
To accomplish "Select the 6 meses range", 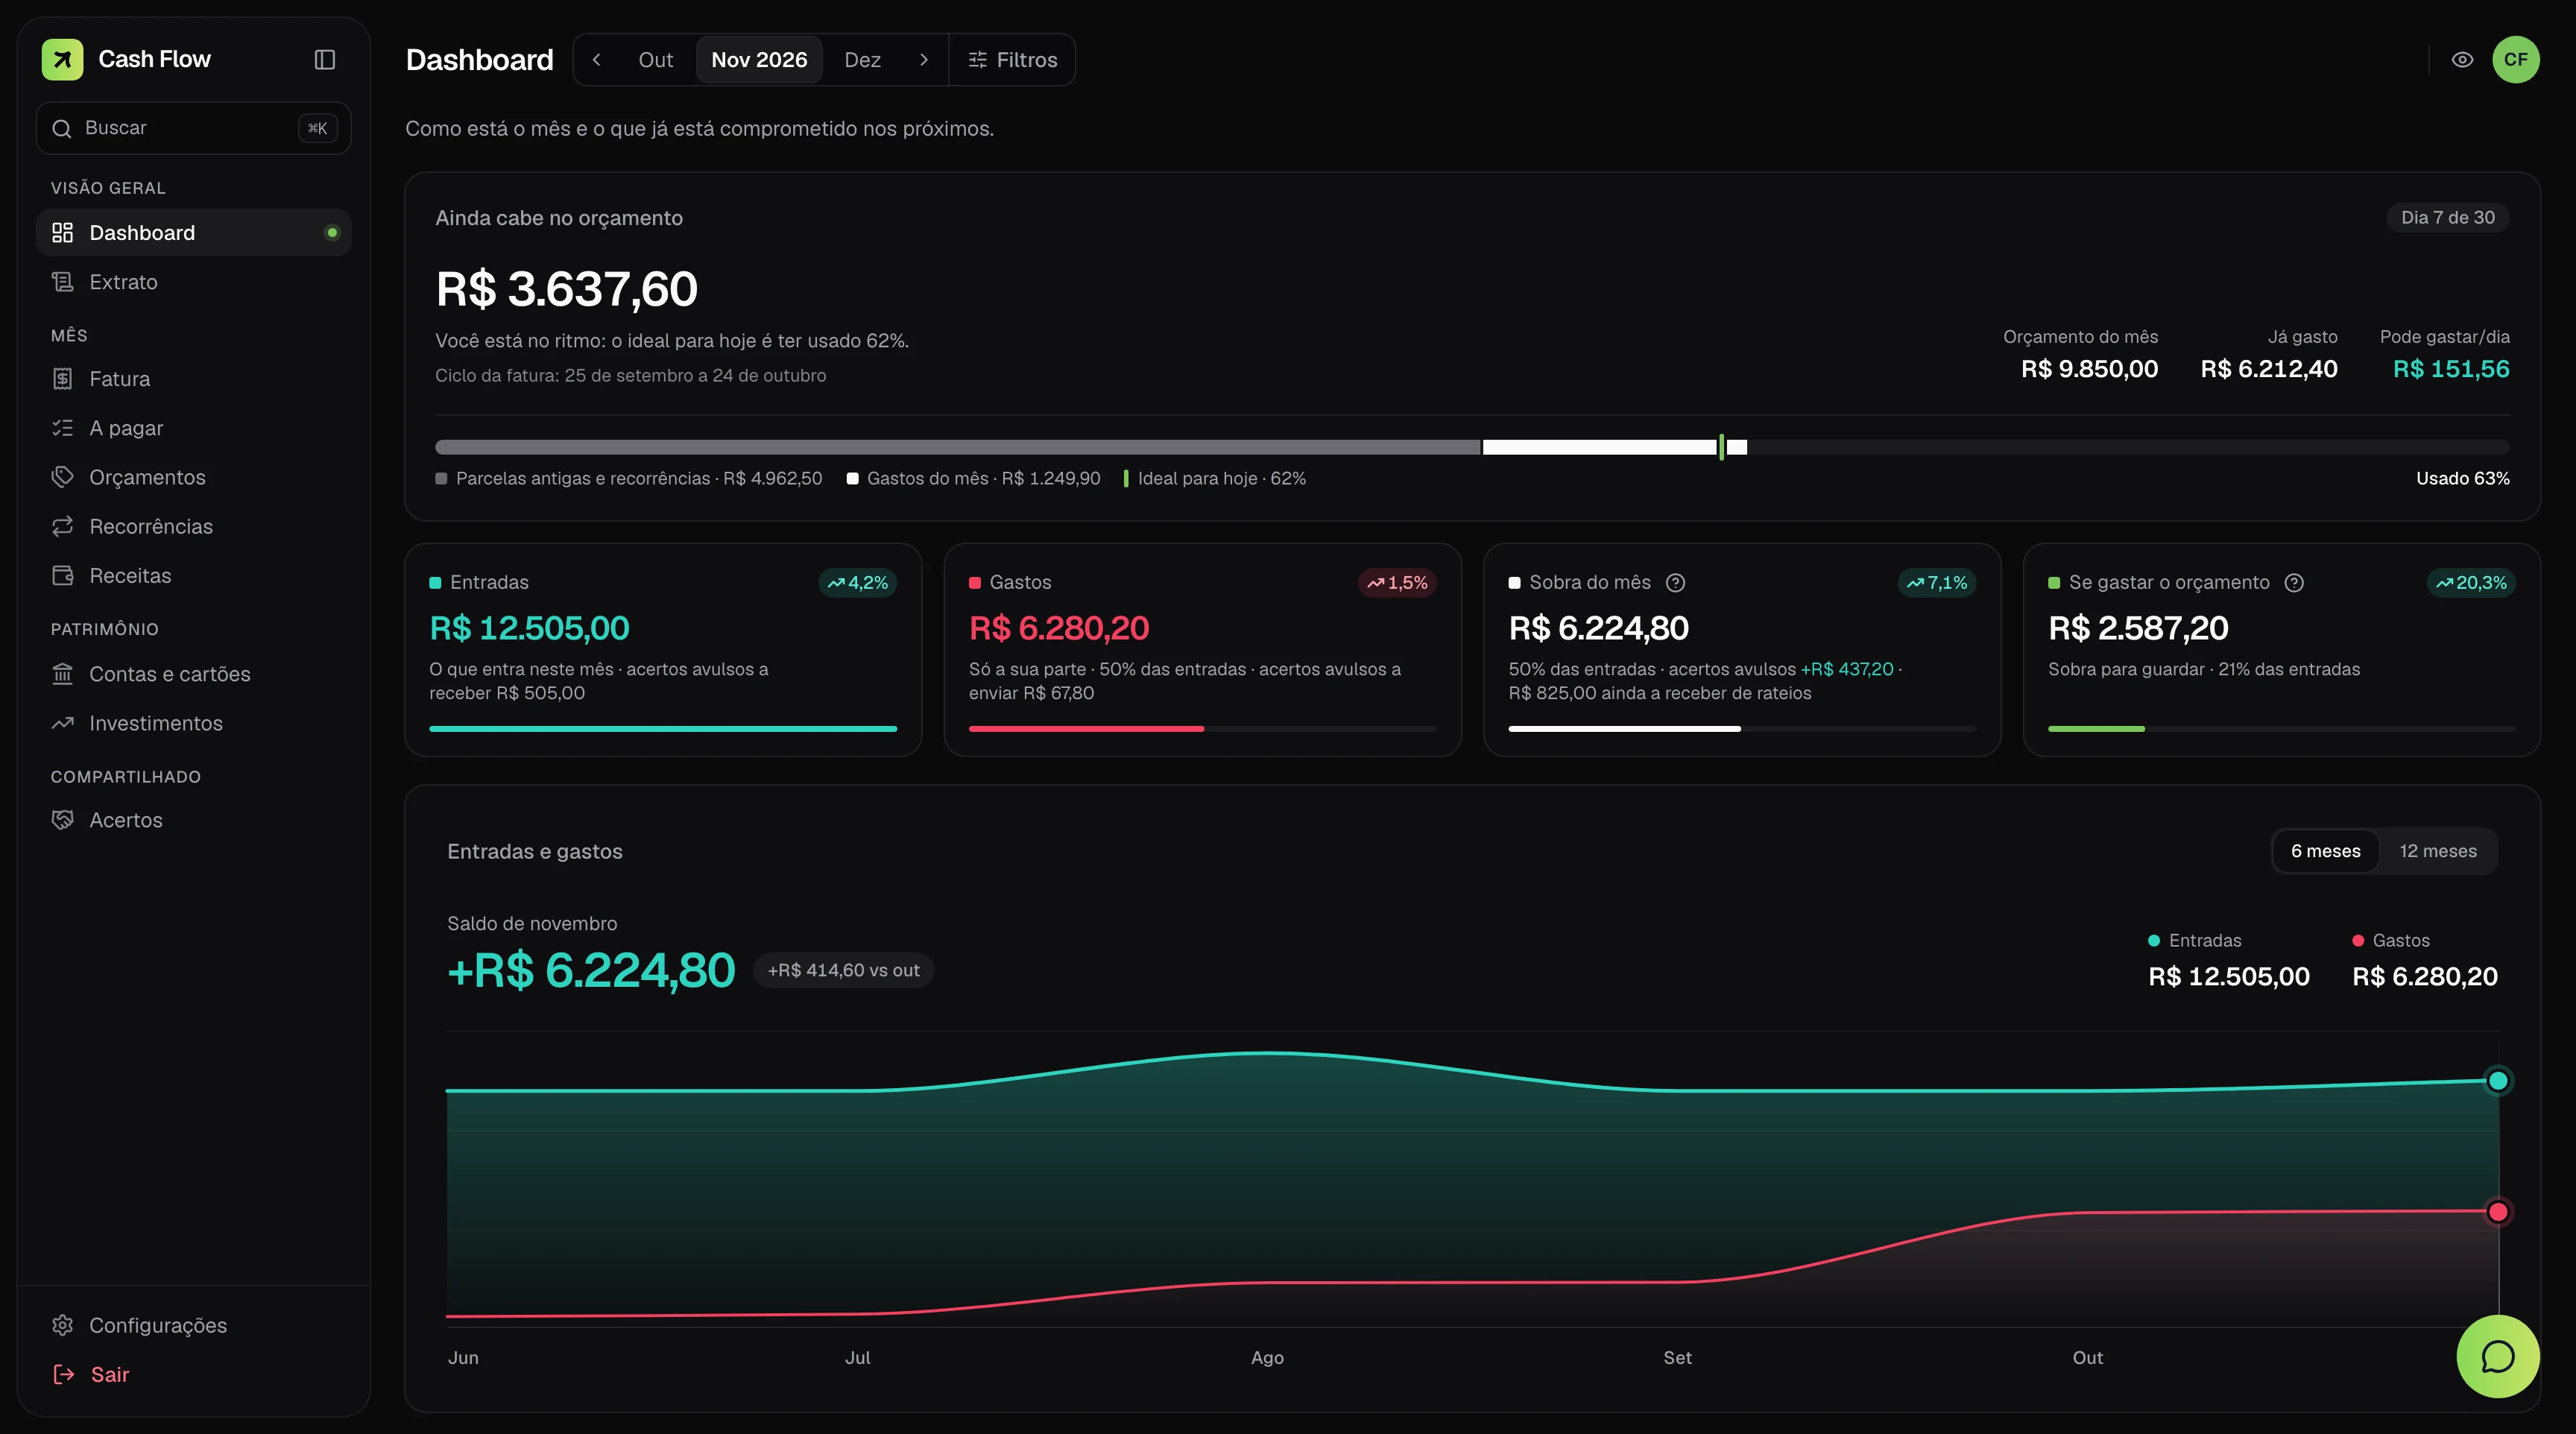I will point(2325,851).
